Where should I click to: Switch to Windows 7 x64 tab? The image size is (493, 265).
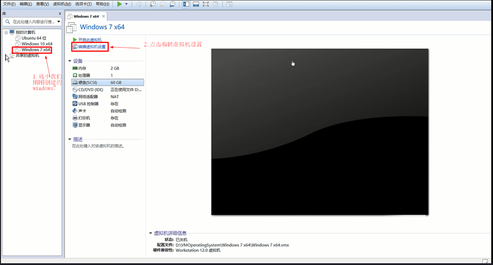86,16
